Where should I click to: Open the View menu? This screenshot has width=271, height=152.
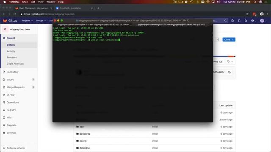[x=41, y=2]
